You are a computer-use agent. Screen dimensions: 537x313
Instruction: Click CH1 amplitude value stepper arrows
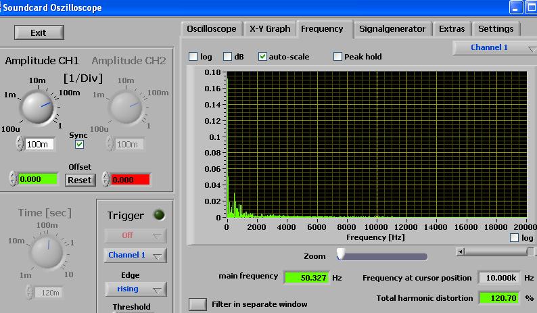(x=20, y=144)
